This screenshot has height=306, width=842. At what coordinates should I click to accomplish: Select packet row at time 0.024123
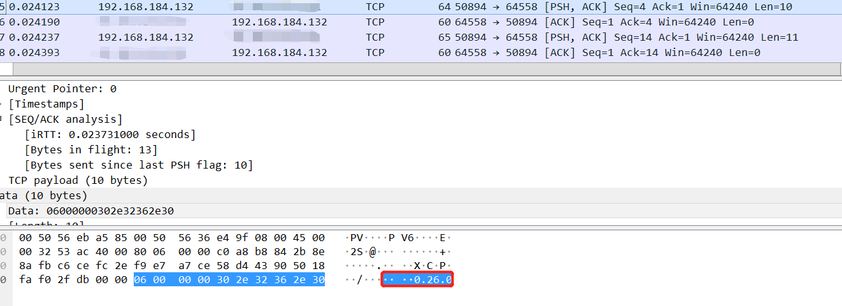pyautogui.click(x=421, y=7)
